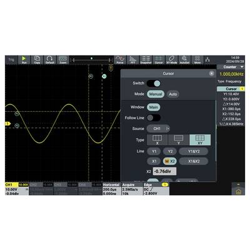Close the Cursor dialog
The image size is (250, 250).
211,73
